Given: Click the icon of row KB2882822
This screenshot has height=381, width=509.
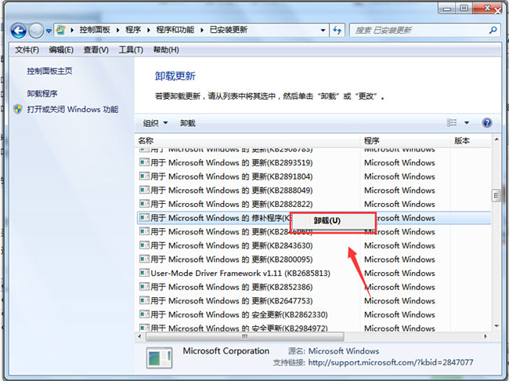Looking at the screenshot, I should click(x=144, y=204).
